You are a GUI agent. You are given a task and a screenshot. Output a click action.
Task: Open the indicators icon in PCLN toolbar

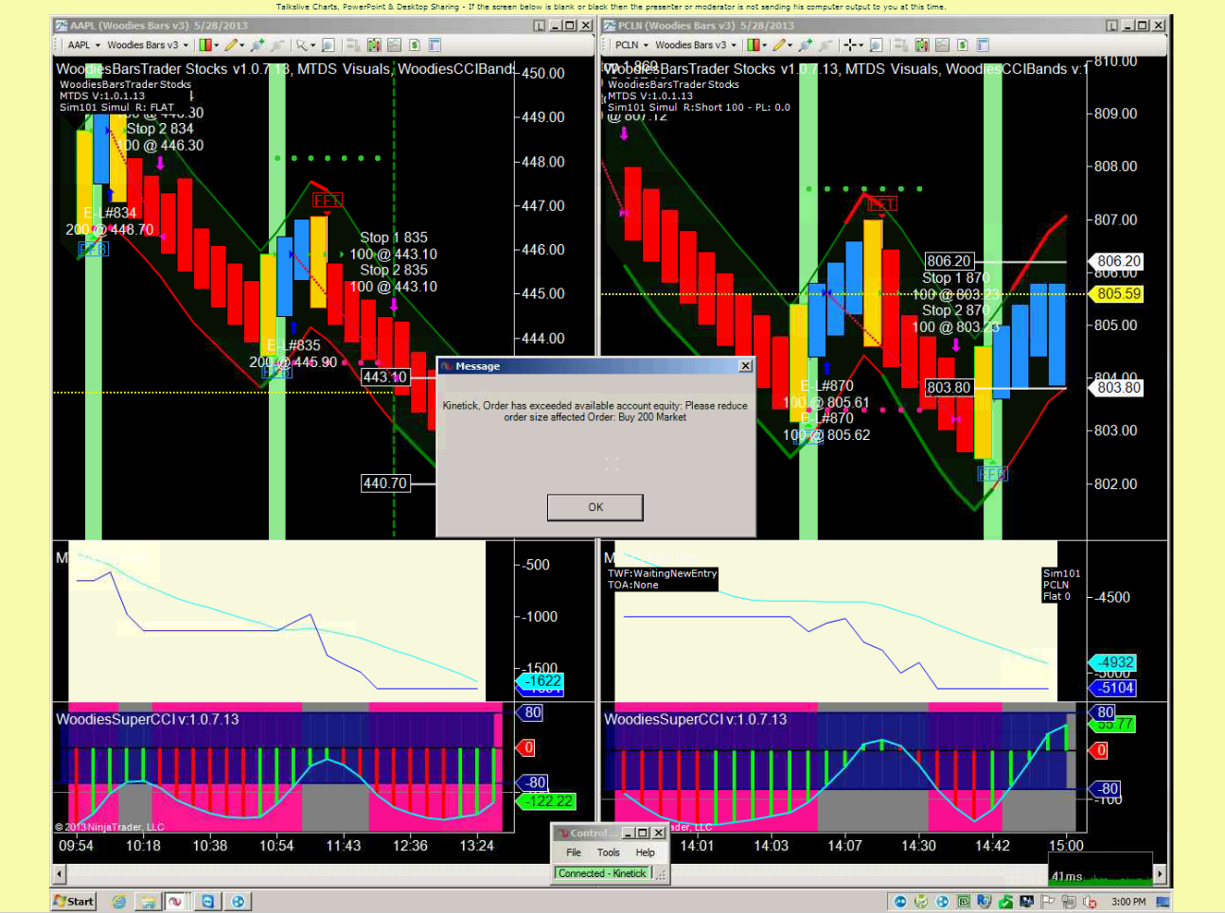[x=922, y=44]
